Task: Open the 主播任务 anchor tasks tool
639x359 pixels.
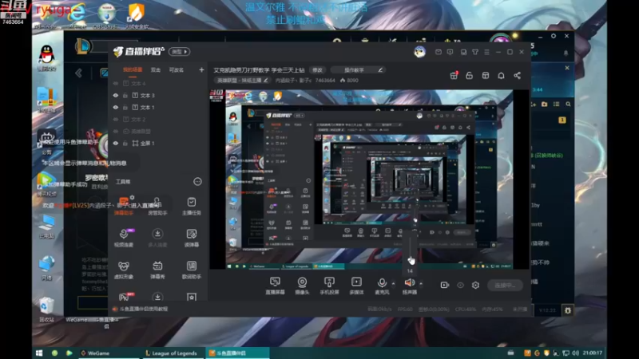Action: tap(191, 206)
